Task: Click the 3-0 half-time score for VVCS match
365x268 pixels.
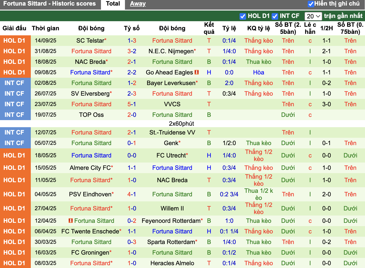Action: tap(327, 104)
